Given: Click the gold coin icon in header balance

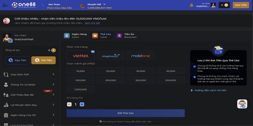Looking at the screenshot, I should [226, 5].
